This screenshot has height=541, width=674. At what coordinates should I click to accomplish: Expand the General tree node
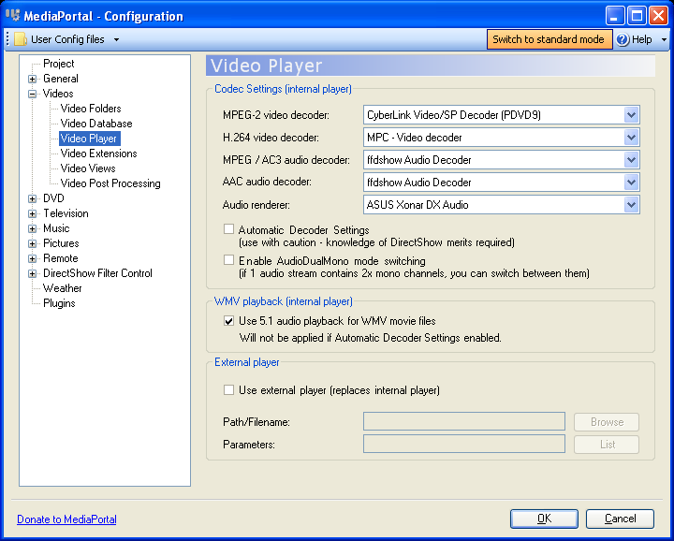tap(32, 79)
